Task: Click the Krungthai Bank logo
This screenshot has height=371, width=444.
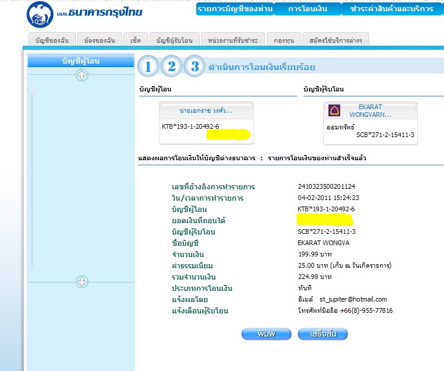Action: coord(40,14)
